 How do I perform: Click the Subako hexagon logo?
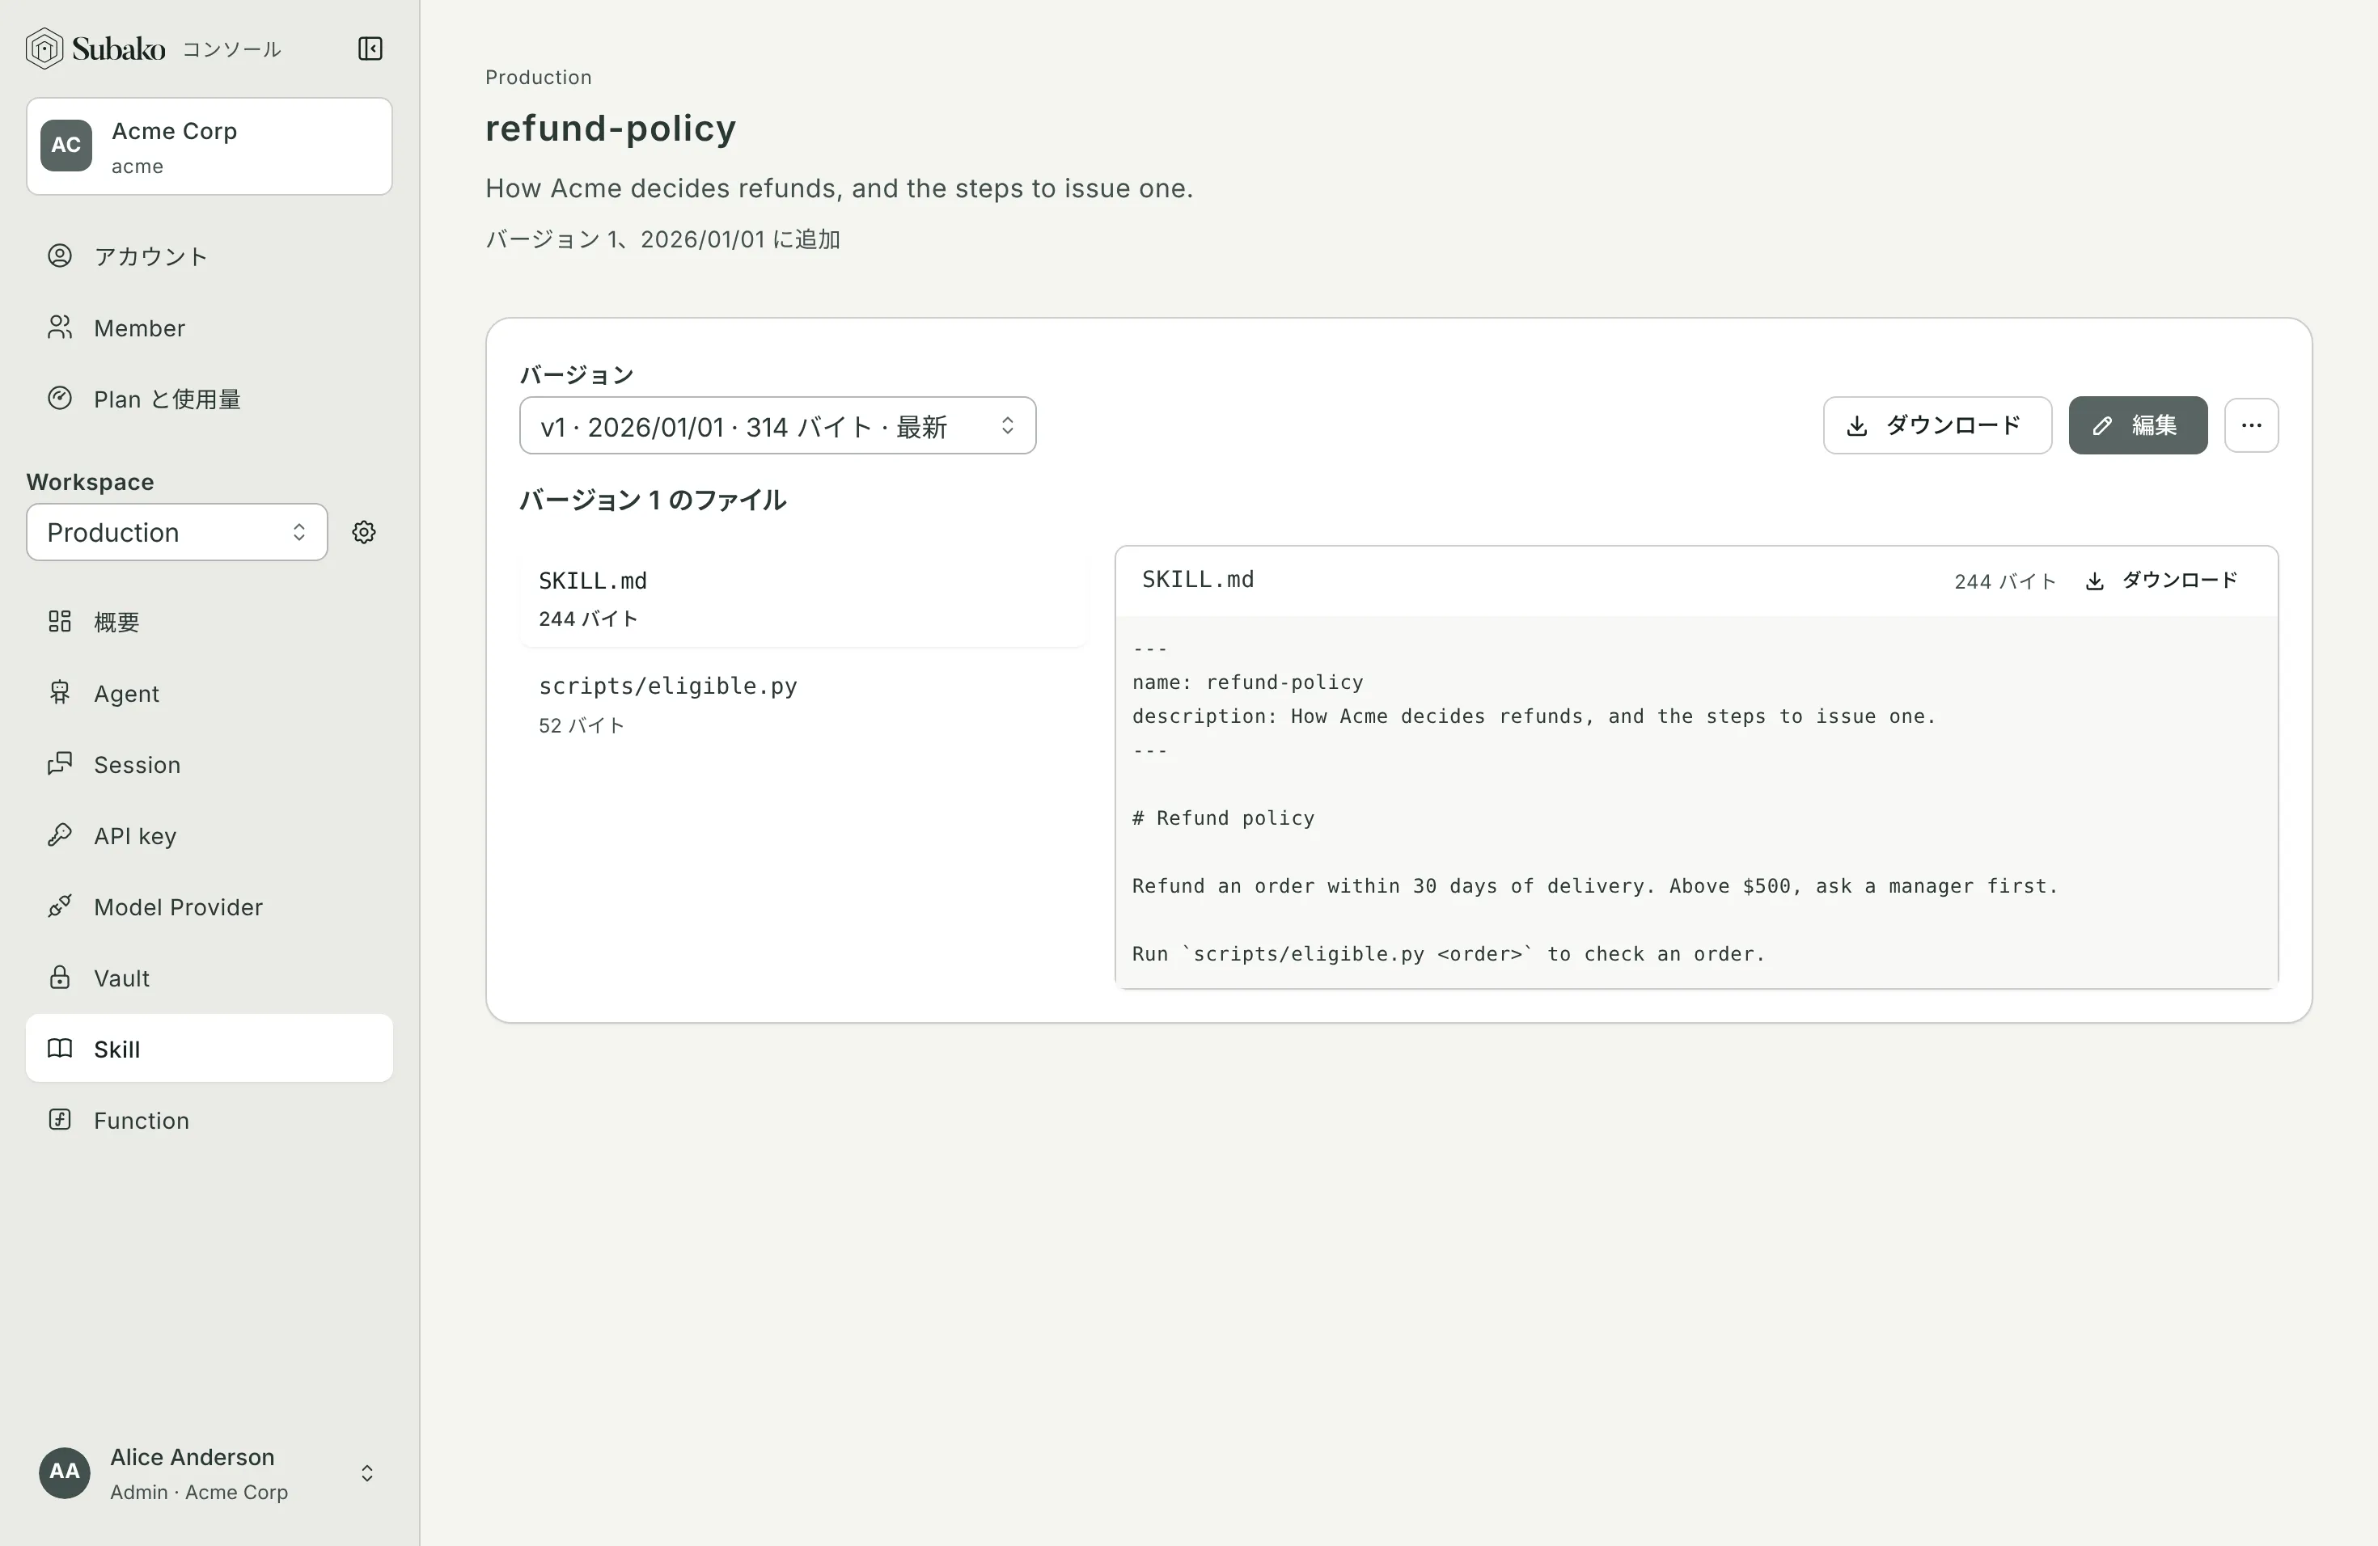coord(44,48)
